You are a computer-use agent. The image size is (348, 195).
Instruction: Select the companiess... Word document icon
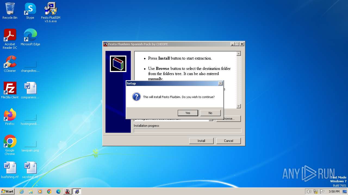(30, 90)
